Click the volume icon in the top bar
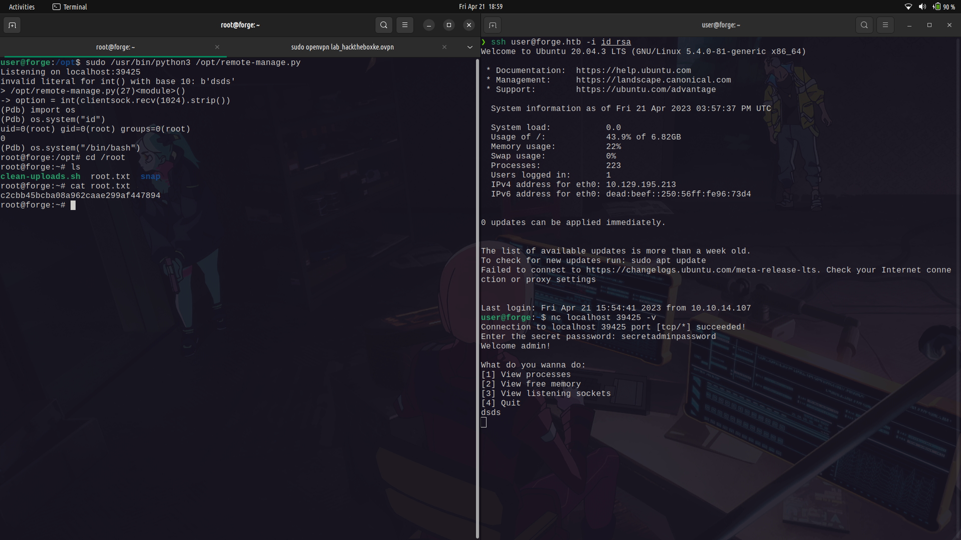Viewport: 961px width, 540px height. [922, 6]
